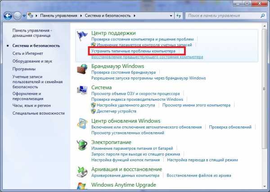Click Проверка индекса производительности Windows
This screenshot has width=270, height=192.
click(x=137, y=99)
